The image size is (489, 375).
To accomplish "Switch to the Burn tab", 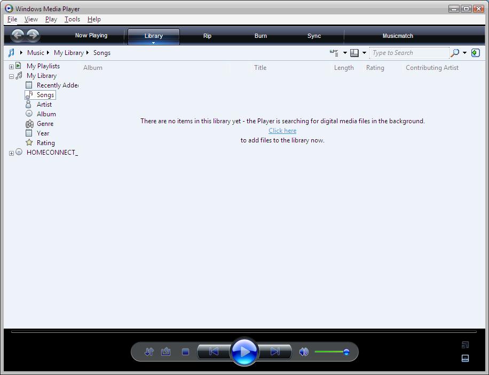I will [261, 36].
